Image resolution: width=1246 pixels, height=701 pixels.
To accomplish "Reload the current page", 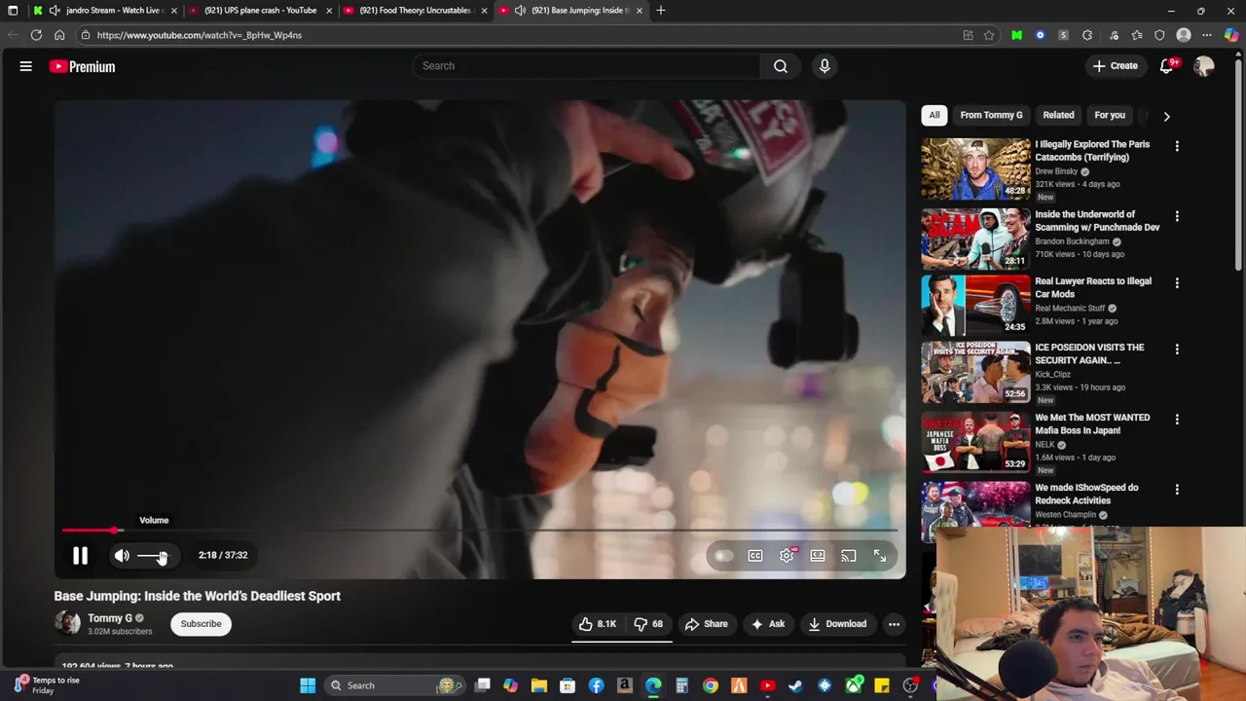I will tap(36, 35).
